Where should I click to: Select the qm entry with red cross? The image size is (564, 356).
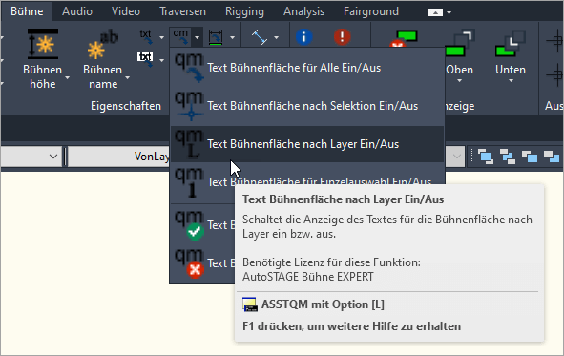[202, 263]
